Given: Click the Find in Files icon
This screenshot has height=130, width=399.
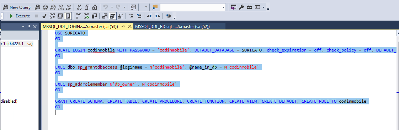Looking at the screenshot, I should (x=155, y=7).
